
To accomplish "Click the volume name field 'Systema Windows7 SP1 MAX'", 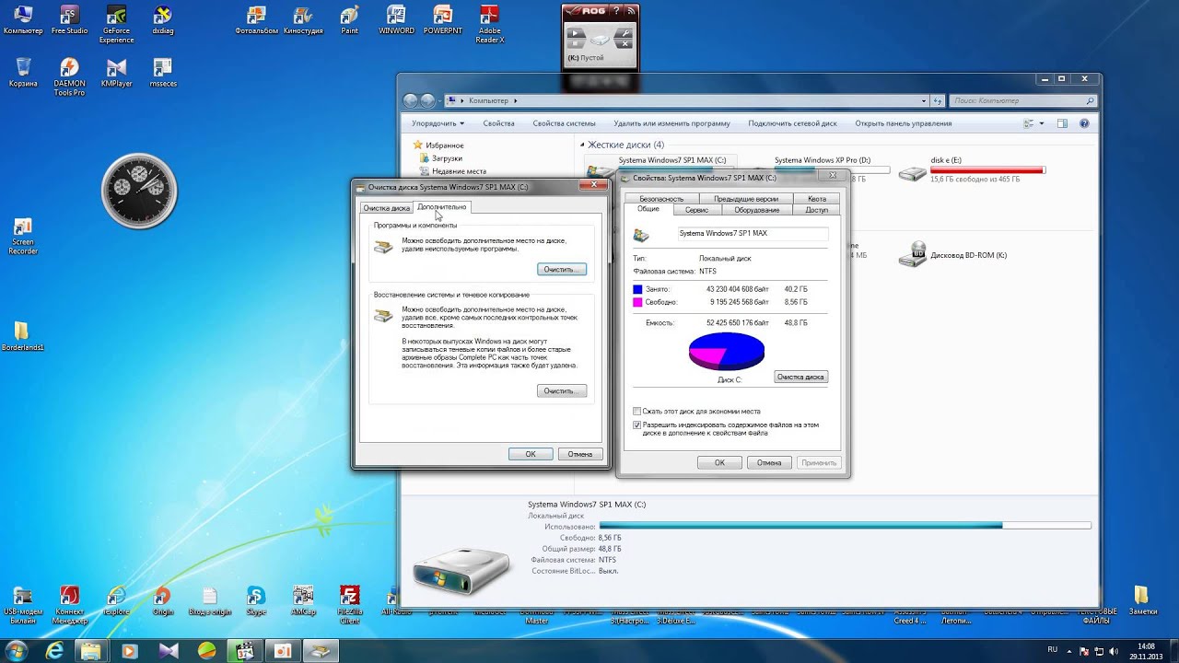I will tap(753, 234).
